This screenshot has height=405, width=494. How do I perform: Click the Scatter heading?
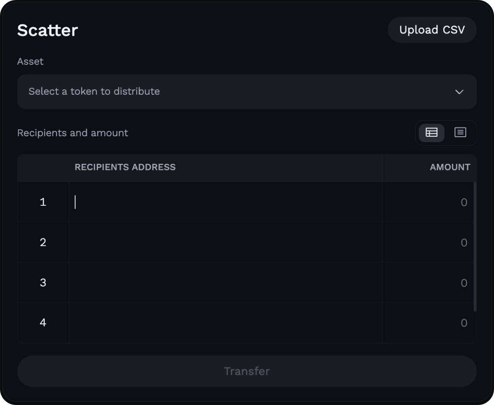[47, 30]
